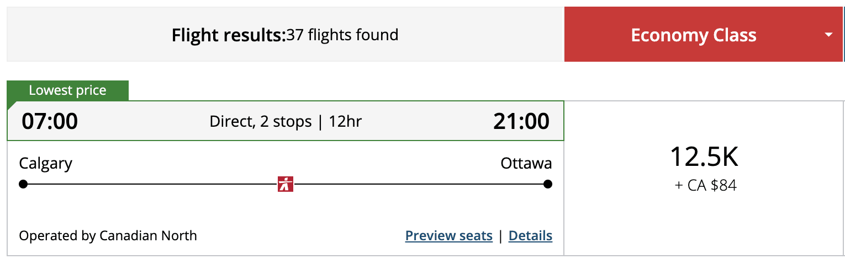
Task: Click the 07:00 departure time
Action: (x=50, y=121)
